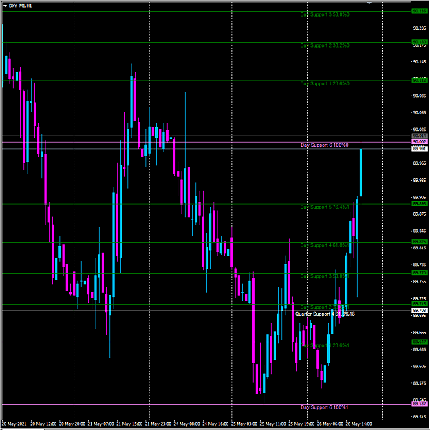Screen dimensions: 430x430
Task: Click the '25 May 11:00' time axis label
Action: tap(272, 424)
